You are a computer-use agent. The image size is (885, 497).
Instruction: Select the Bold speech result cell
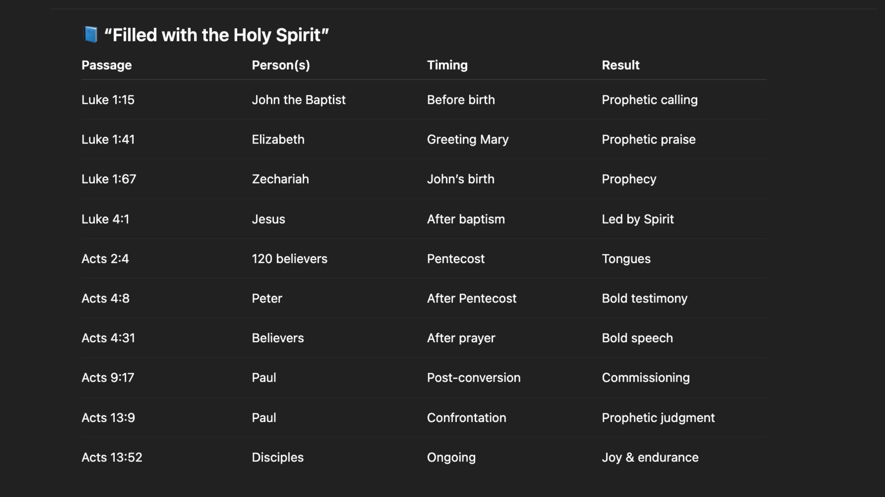point(637,338)
